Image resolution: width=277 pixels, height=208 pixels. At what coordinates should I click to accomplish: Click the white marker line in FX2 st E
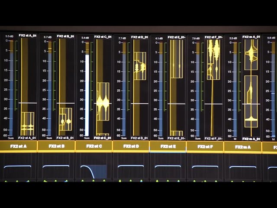176,104
